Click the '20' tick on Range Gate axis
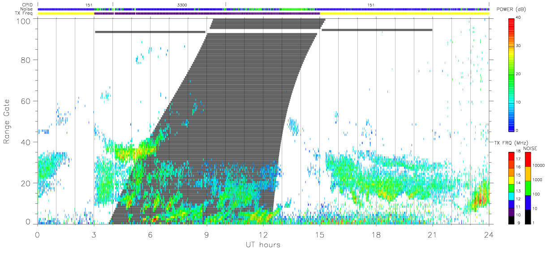This screenshot has height=254, width=550. coord(26,184)
